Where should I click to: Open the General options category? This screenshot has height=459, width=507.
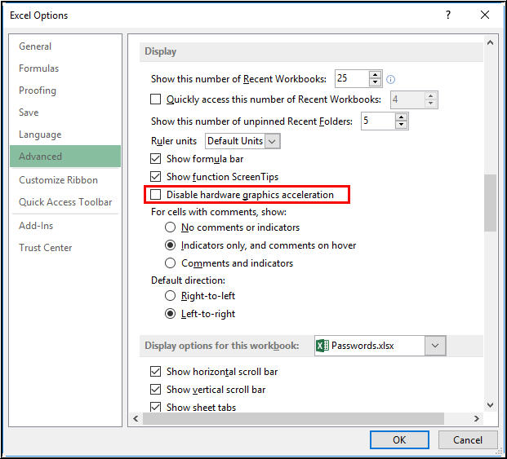point(65,46)
